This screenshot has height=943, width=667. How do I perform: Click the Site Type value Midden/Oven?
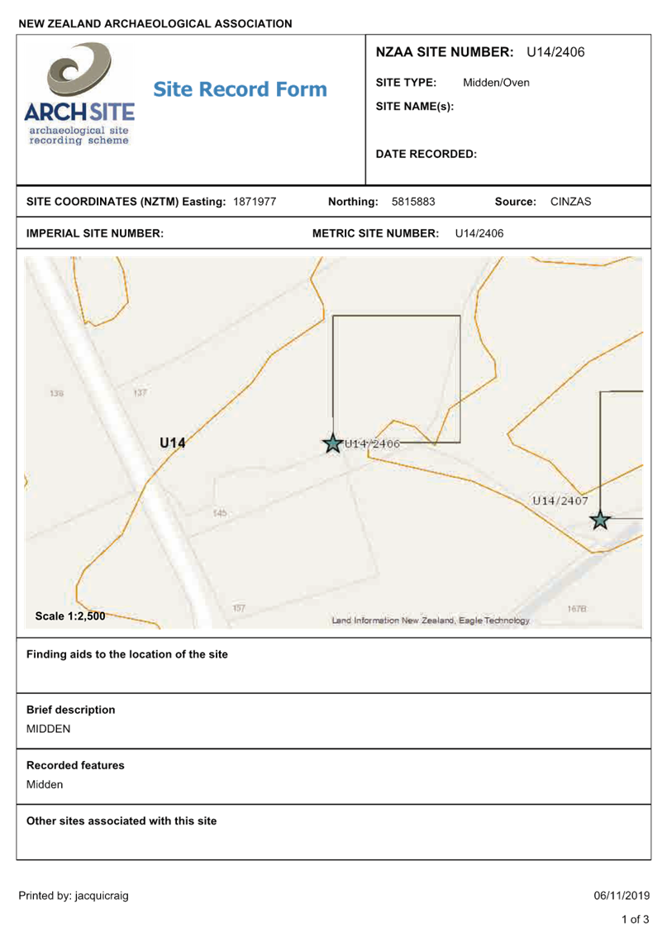point(496,83)
